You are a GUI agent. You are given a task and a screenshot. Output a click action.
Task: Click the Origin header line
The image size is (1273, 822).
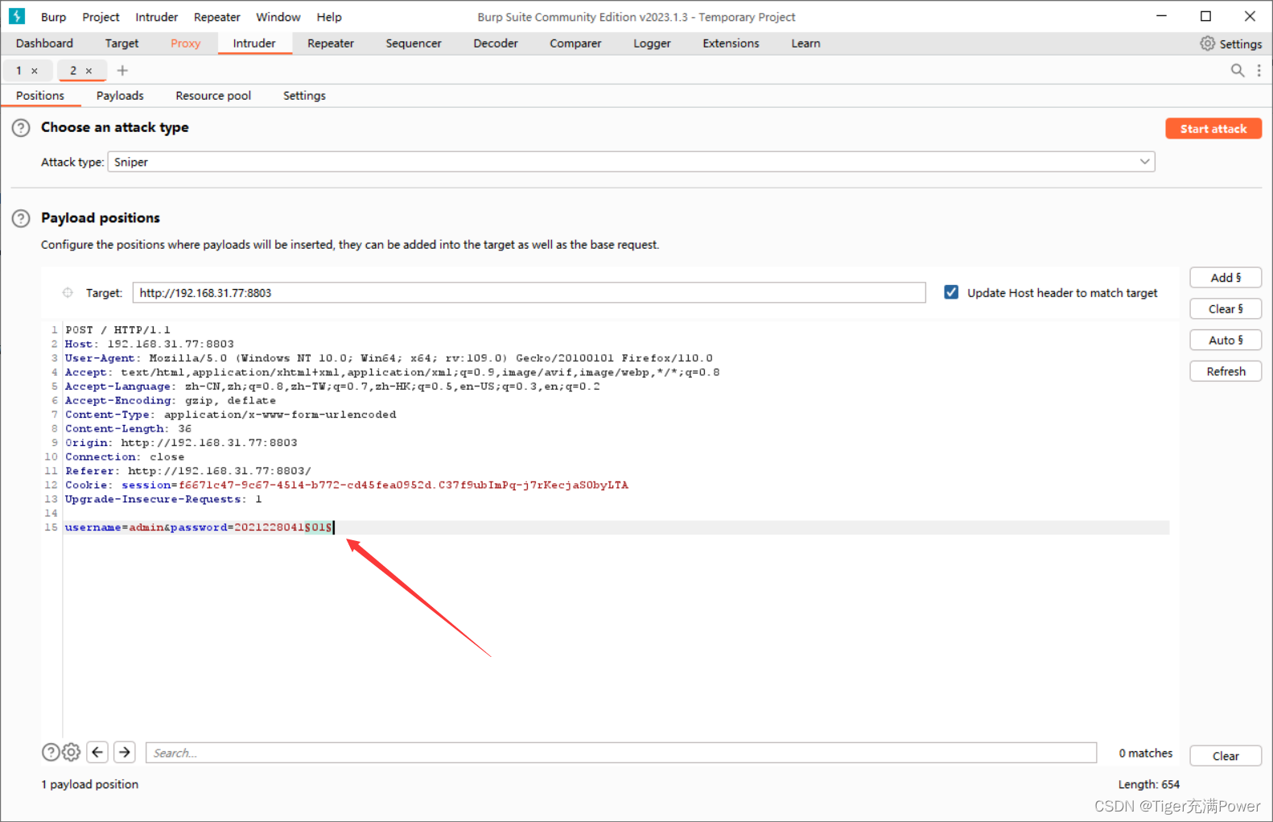point(181,443)
